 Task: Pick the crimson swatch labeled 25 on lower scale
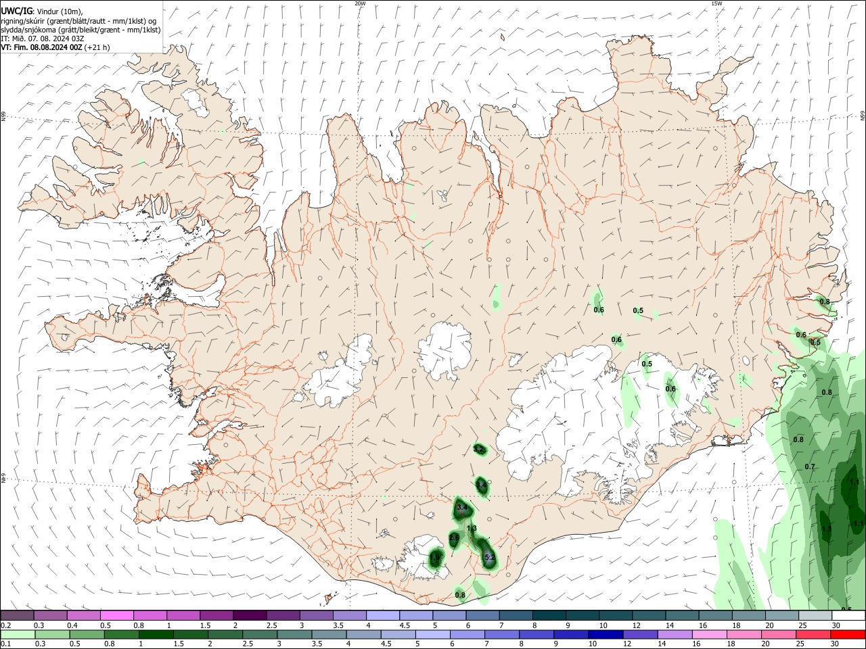pos(815,635)
